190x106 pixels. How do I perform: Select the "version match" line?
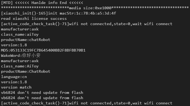coord(16,87)
